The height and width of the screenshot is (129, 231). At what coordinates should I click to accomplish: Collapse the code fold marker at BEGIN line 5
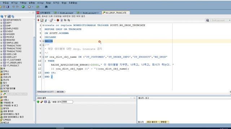[x=43, y=41]
